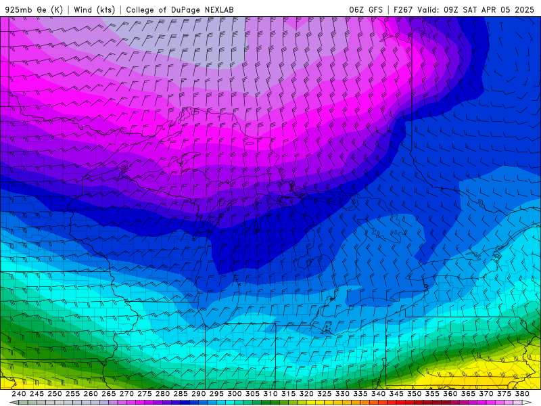Screen dimensions: 541x406
Task: Click the 290 color scale label
Action: [x=198, y=394]
